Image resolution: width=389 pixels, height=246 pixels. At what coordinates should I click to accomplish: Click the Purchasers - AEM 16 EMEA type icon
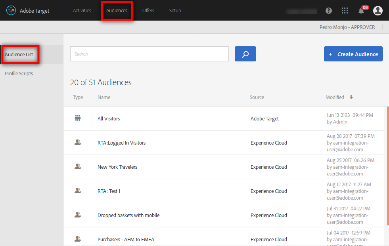tap(78, 239)
